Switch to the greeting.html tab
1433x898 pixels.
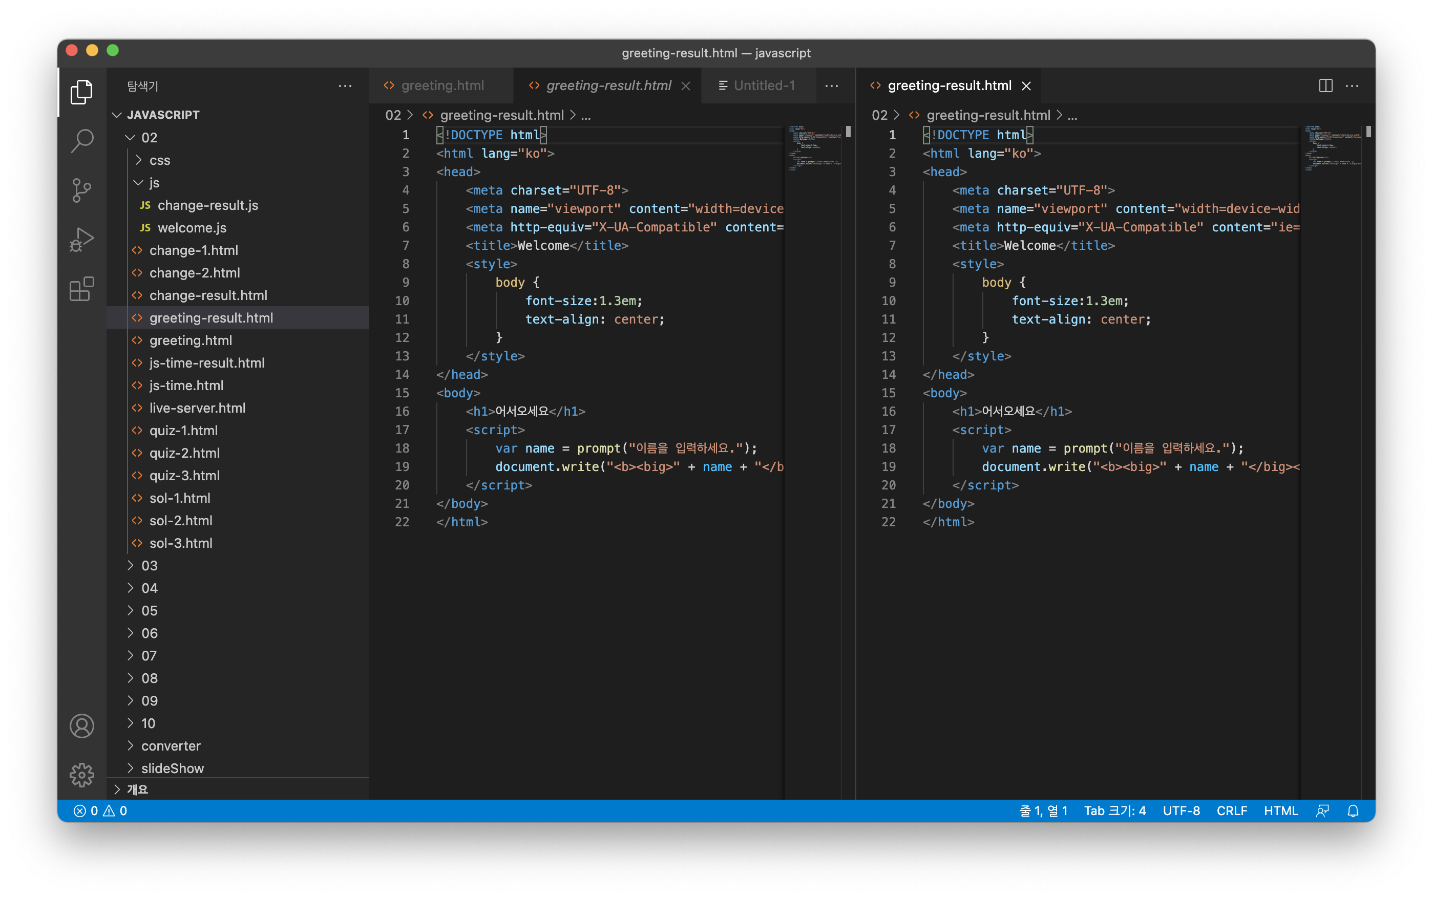[442, 85]
